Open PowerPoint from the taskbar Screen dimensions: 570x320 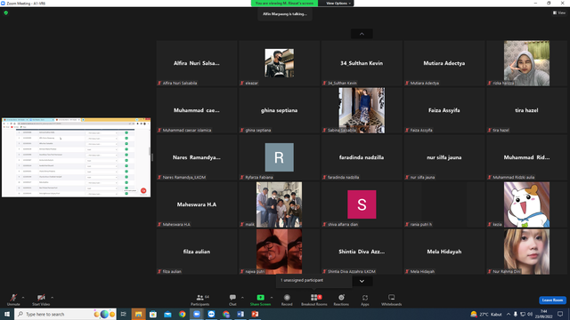255,314
